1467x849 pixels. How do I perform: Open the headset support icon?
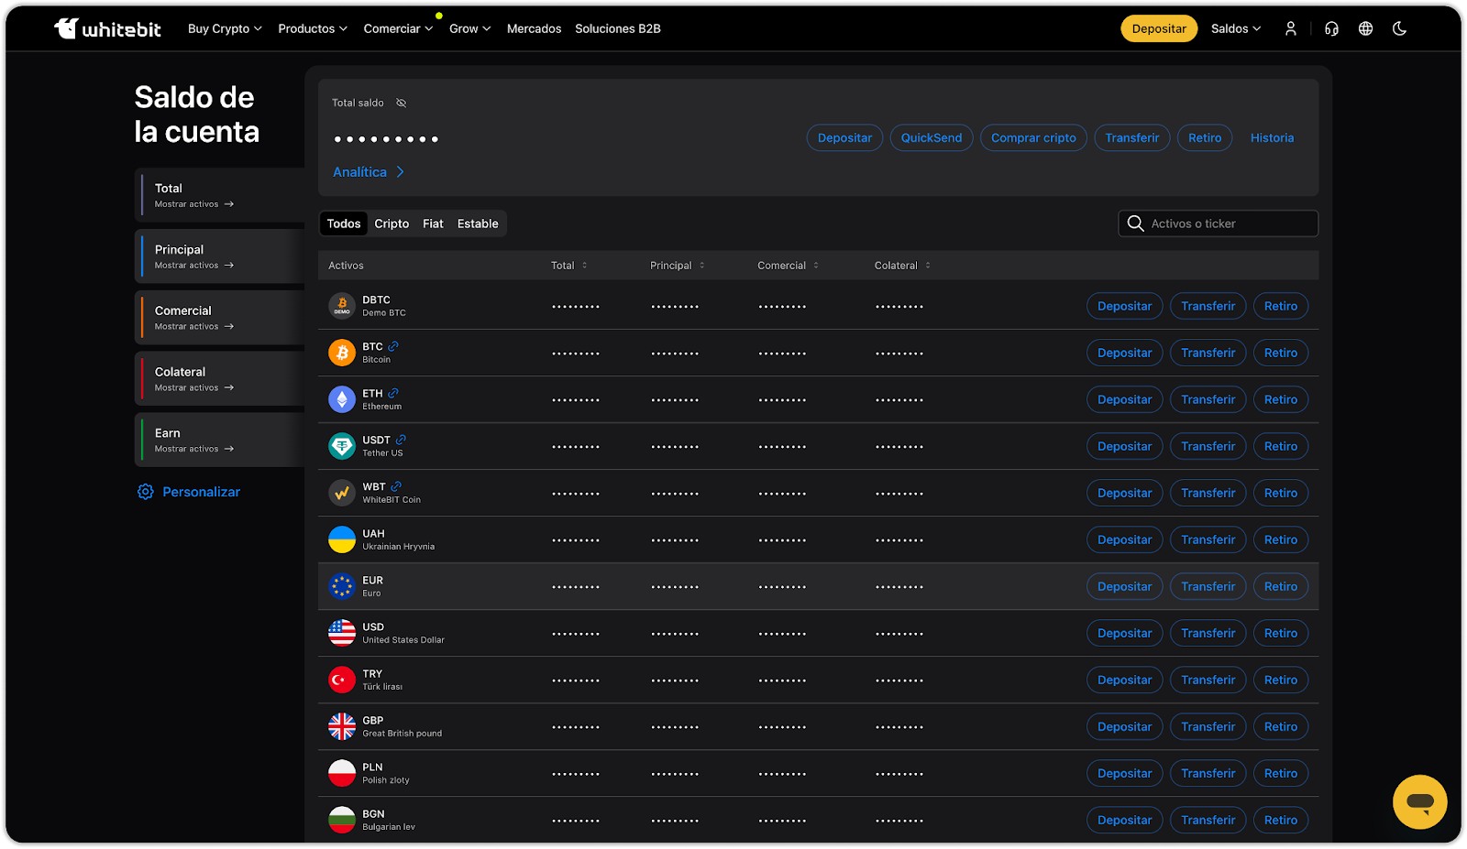[x=1331, y=28]
